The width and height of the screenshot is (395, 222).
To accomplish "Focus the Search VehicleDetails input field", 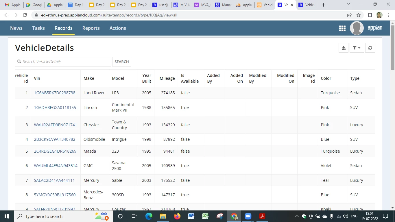I will click(x=63, y=62).
